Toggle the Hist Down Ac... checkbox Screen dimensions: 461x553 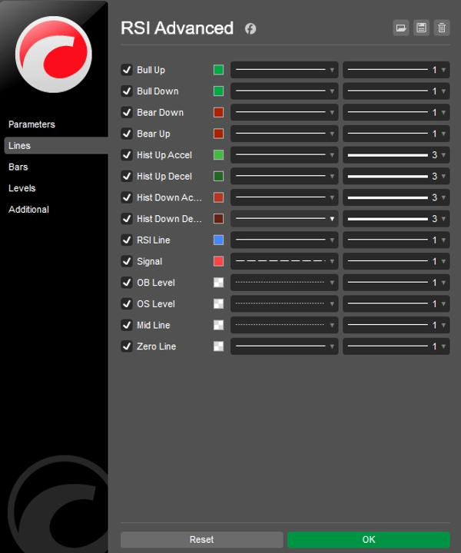(127, 197)
